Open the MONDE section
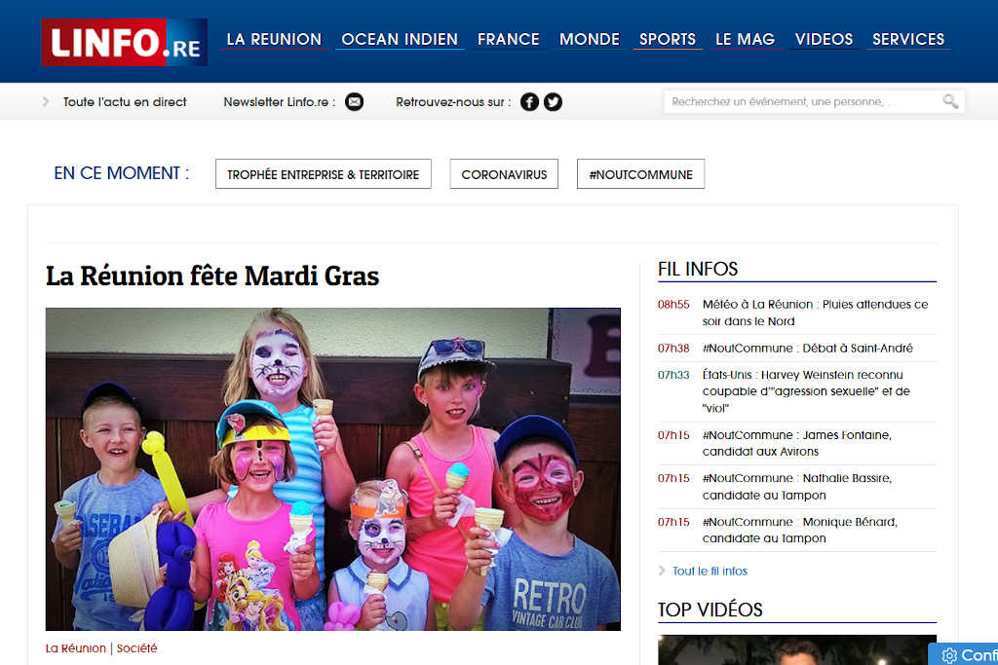The image size is (998, 665). (590, 39)
